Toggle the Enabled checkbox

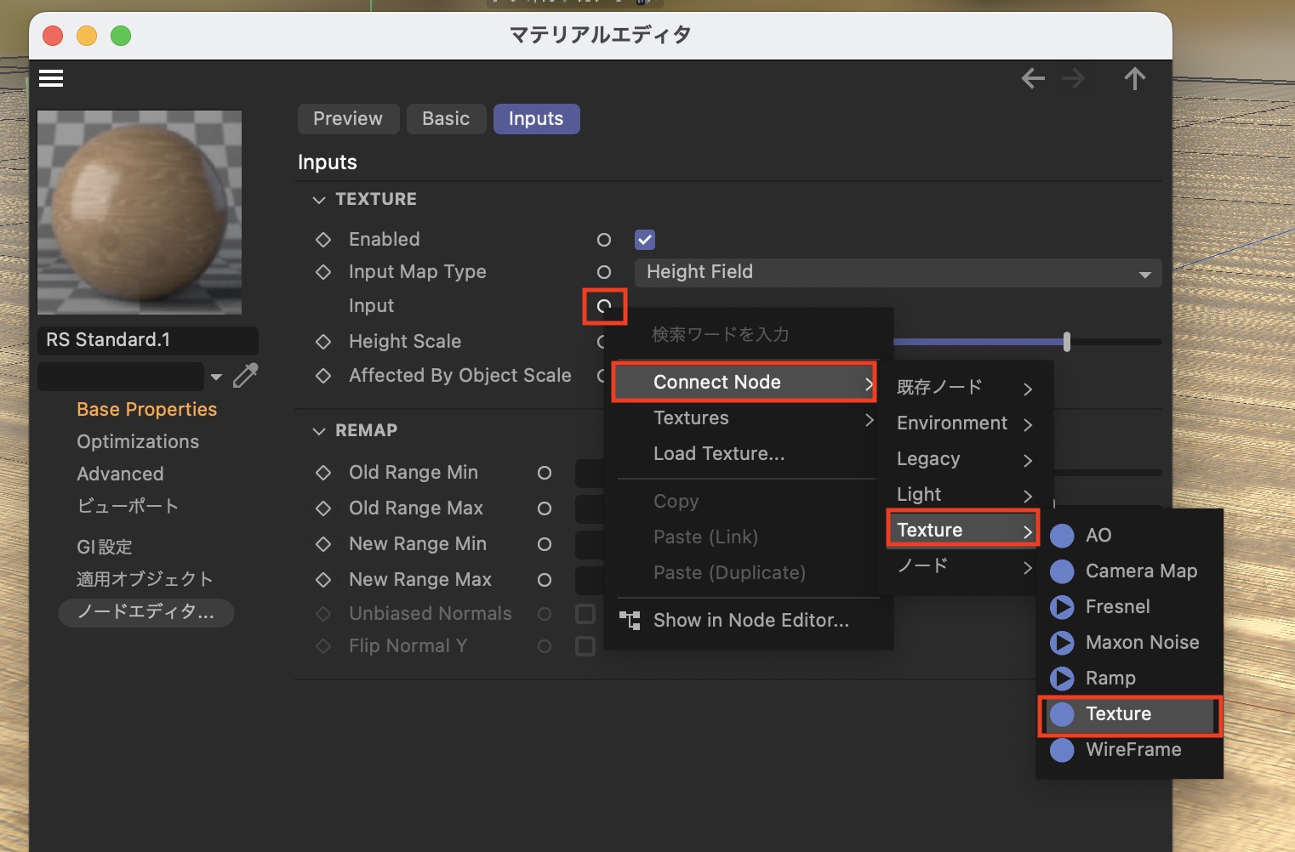[645, 240]
